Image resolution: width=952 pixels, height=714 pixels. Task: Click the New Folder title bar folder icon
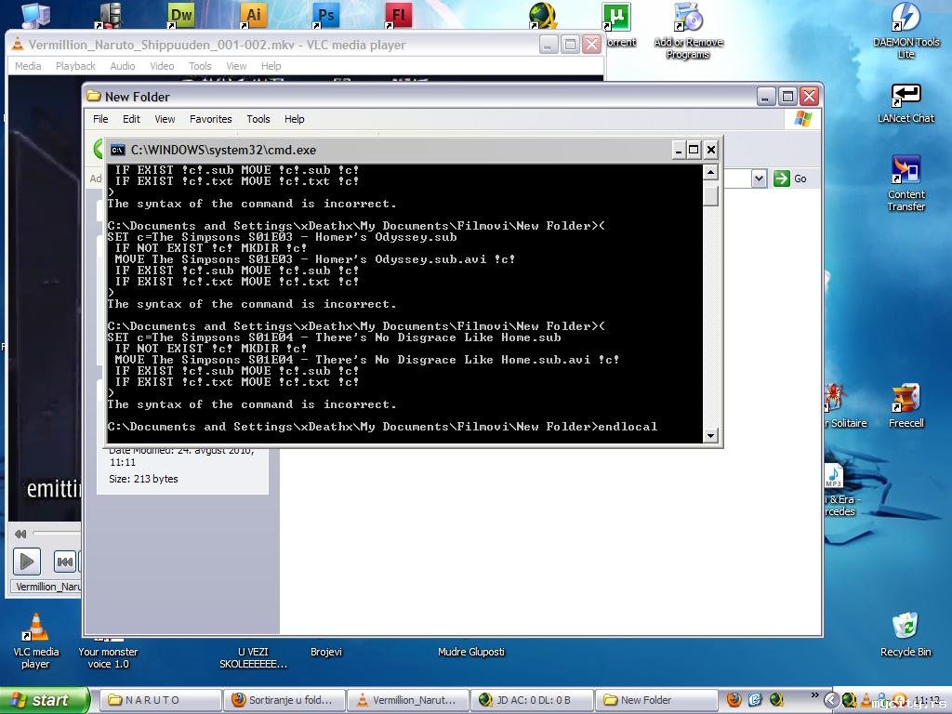94,96
